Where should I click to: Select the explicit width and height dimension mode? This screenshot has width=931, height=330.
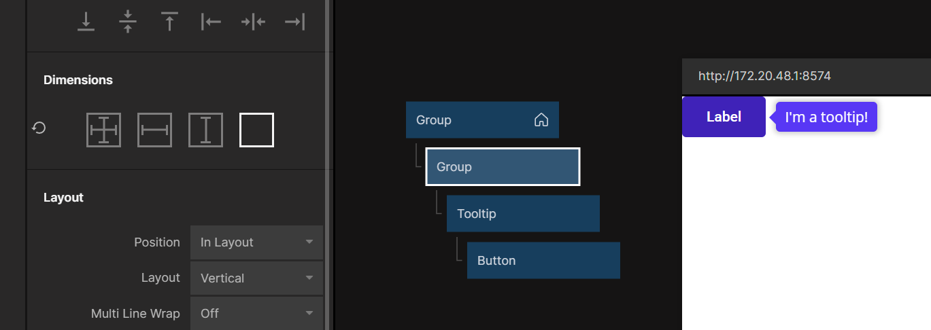(103, 130)
